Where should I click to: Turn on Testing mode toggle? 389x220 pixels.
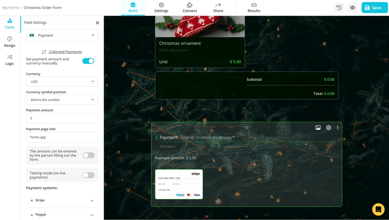tap(88, 175)
